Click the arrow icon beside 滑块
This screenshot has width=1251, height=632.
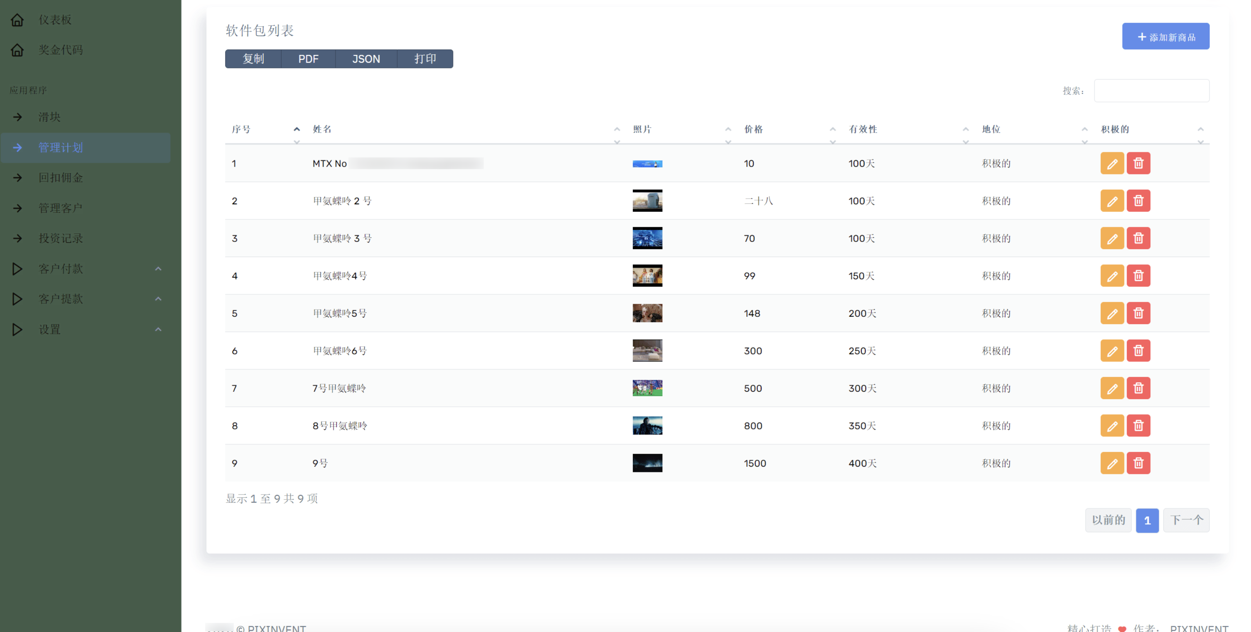18,117
